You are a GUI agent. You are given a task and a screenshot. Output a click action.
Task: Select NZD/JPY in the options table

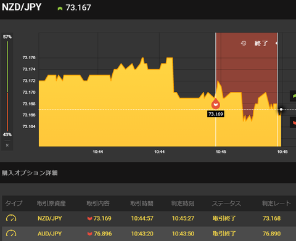50,218
